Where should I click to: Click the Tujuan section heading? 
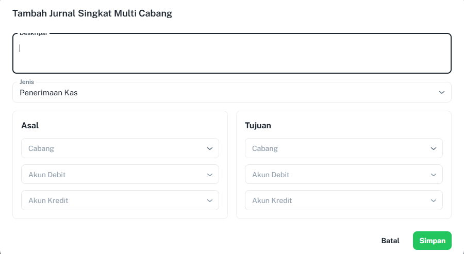pyautogui.click(x=258, y=125)
